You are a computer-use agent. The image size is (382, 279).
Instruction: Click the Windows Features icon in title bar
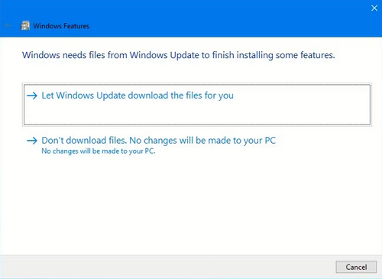25,26
